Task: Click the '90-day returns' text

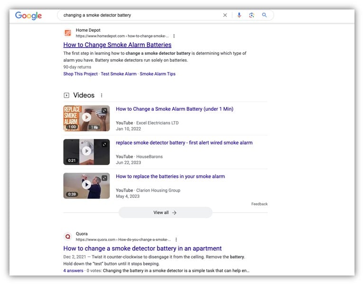Action: point(77,67)
